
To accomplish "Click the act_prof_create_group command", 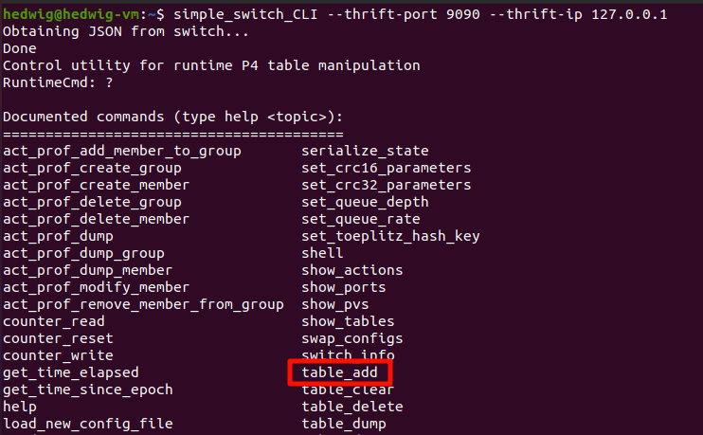I will (x=92, y=168).
